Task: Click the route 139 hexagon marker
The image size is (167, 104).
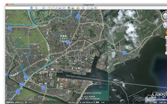Action: point(21,84)
